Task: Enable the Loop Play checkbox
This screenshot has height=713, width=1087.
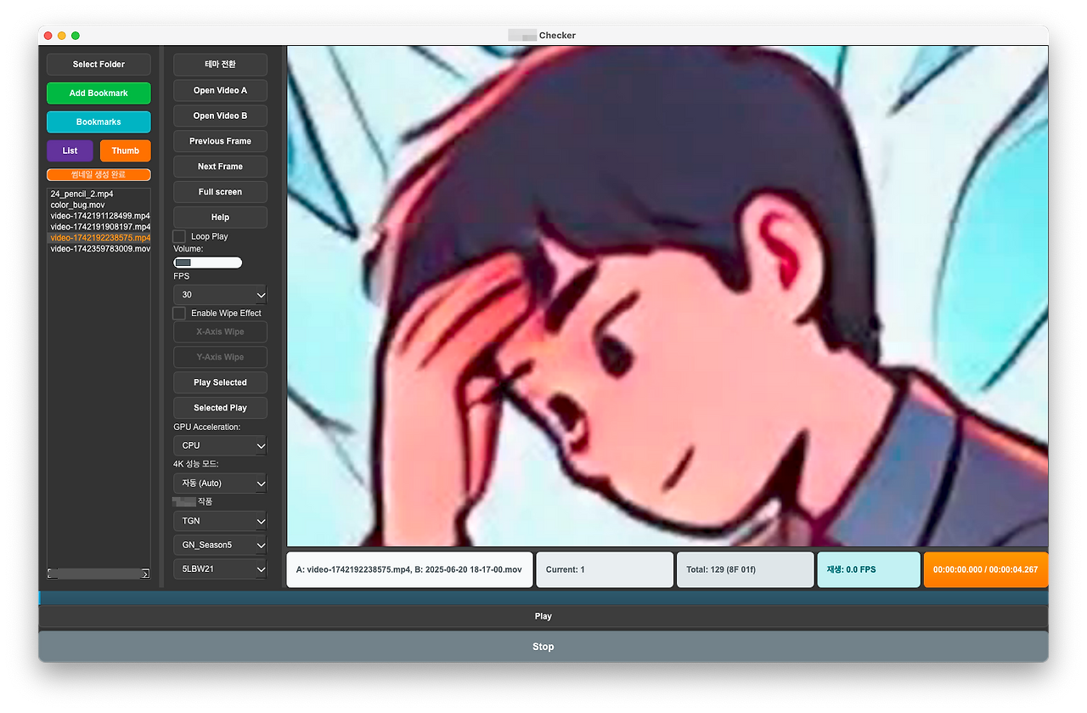Action: coord(179,236)
